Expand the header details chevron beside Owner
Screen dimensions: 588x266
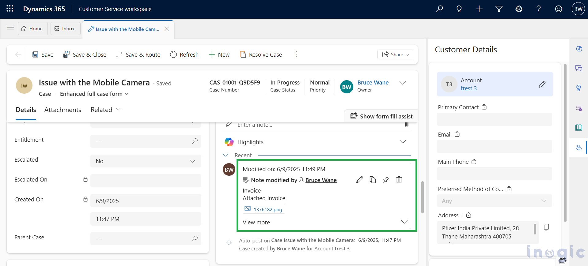point(403,83)
